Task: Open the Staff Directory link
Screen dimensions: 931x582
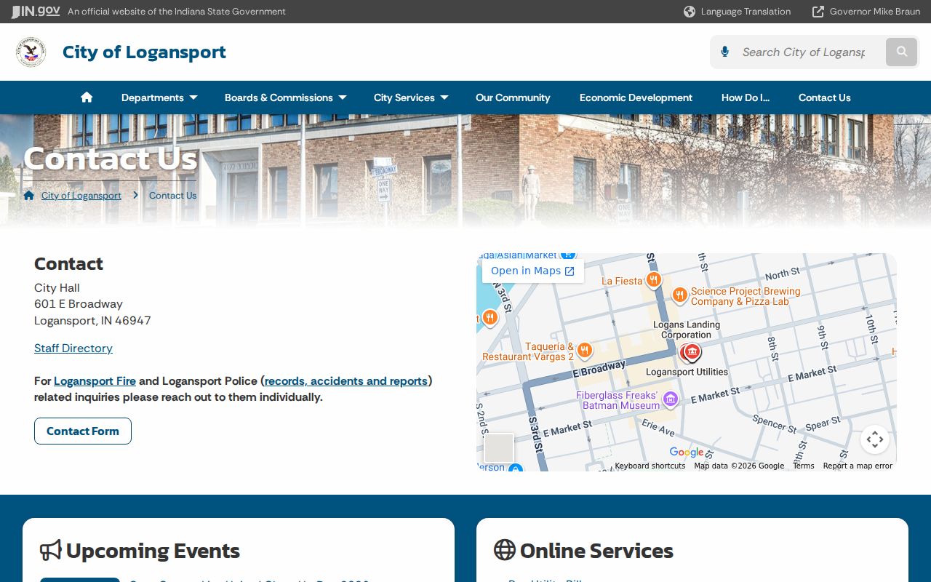Action: coord(73,348)
